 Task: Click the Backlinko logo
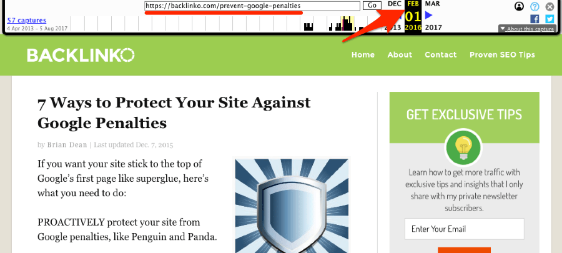[x=81, y=55]
